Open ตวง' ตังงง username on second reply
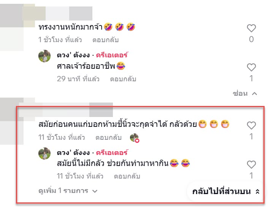Screen dimensions: 268x207 [x=73, y=153]
